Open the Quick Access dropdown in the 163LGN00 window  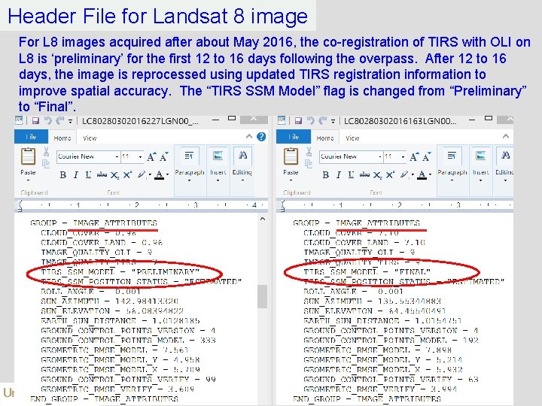tap(333, 121)
